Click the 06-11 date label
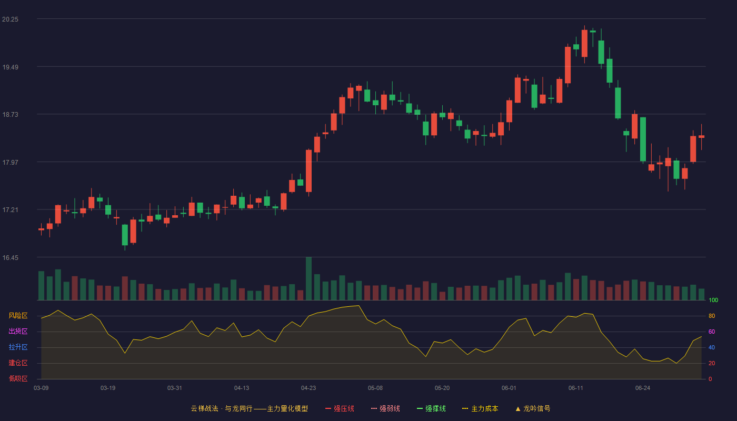Image resolution: width=737 pixels, height=421 pixels. [576, 388]
